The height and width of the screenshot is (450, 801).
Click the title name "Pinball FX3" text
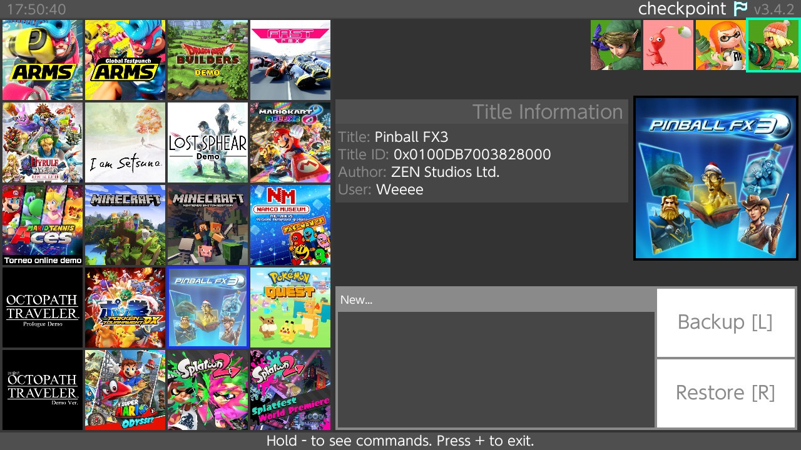click(412, 137)
